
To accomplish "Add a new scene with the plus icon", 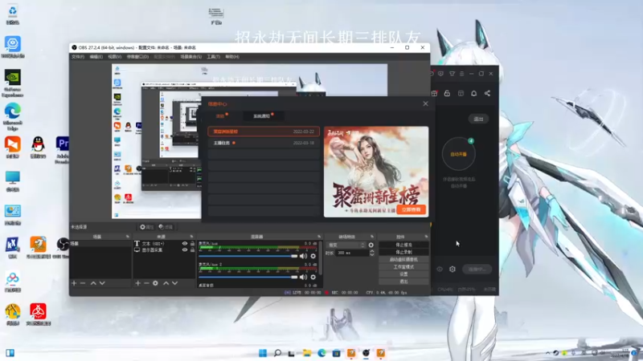I will pos(74,283).
